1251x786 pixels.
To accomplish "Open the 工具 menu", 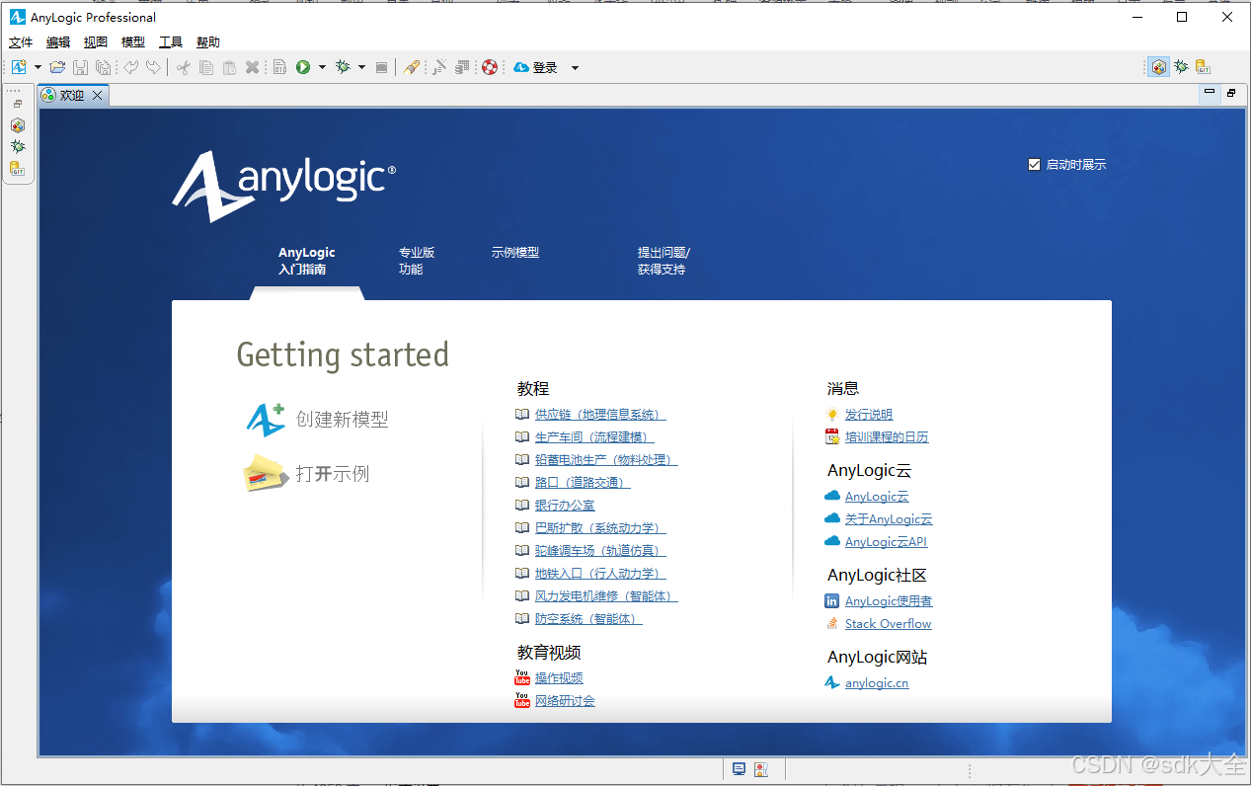I will [170, 41].
